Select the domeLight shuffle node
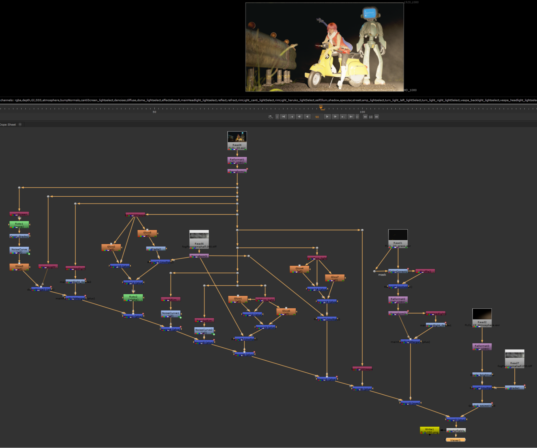Viewport: 537px width, 448px height. 48,267
